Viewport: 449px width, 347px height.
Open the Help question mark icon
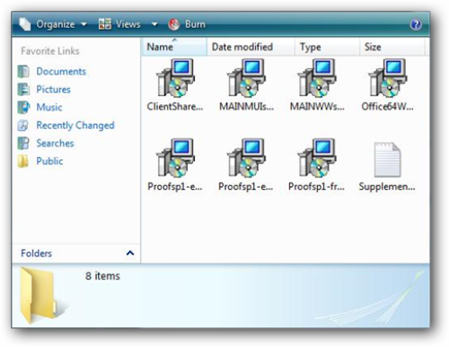click(x=416, y=24)
